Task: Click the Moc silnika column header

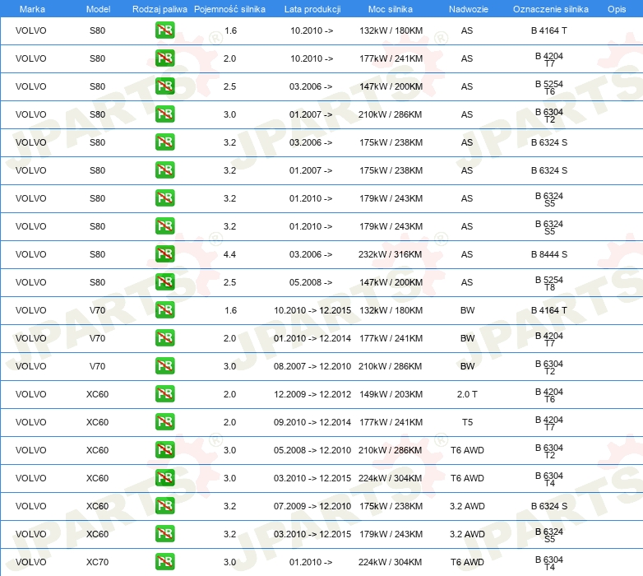Action: pyautogui.click(x=391, y=8)
